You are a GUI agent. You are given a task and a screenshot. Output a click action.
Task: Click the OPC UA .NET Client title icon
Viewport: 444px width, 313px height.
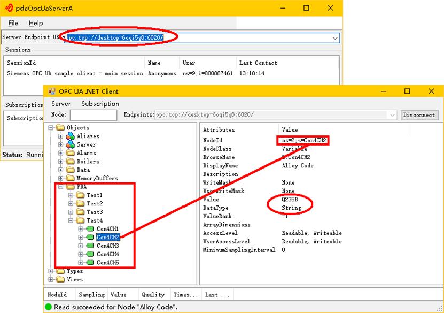51,91
